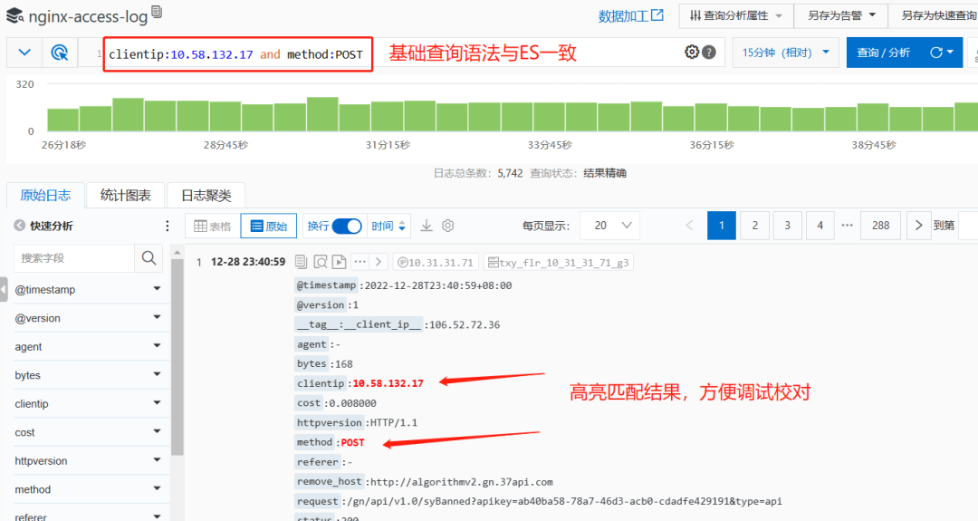Image resolution: width=978 pixels, height=521 pixels.
Task: Open the log entry ellipsis menu
Action: pos(360,262)
